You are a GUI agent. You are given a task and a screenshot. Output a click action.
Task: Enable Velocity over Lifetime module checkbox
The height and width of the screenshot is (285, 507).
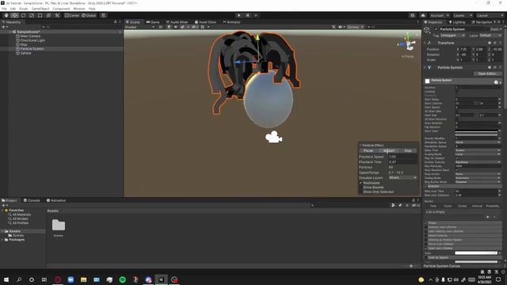tap(426, 227)
